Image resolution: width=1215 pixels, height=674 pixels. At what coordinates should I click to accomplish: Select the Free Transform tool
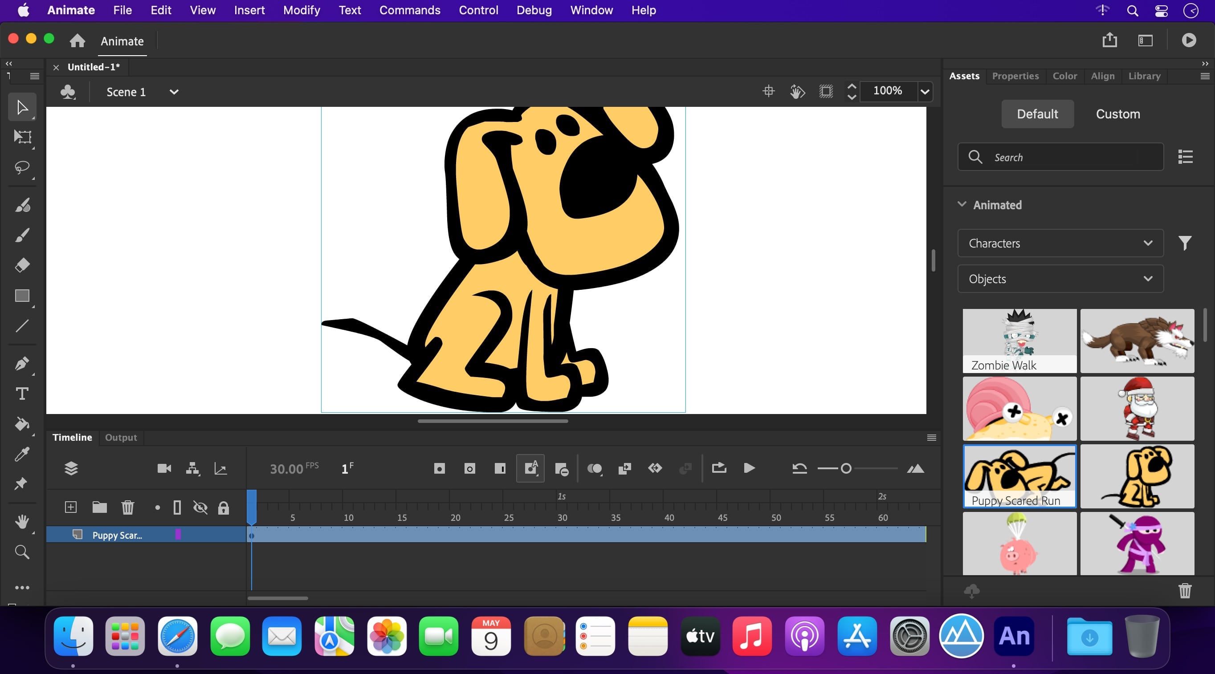[22, 137]
